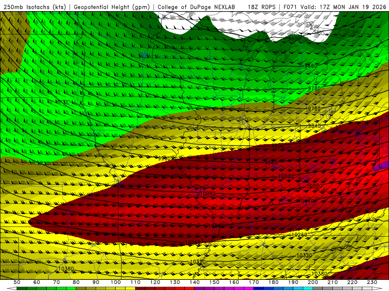Click the 9720 height contour label

tap(314, 88)
